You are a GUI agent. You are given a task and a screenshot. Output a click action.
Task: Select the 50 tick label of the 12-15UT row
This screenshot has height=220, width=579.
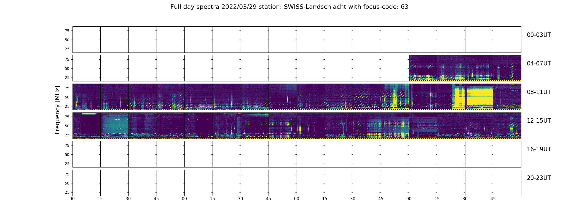(67, 126)
